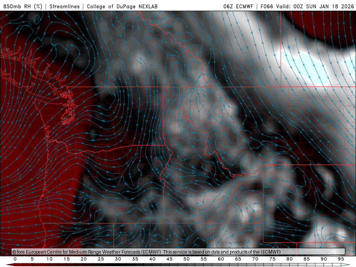Screen dimensions: 356x267
Task: Select the '35' scale tick label
Action: pos(135,259)
